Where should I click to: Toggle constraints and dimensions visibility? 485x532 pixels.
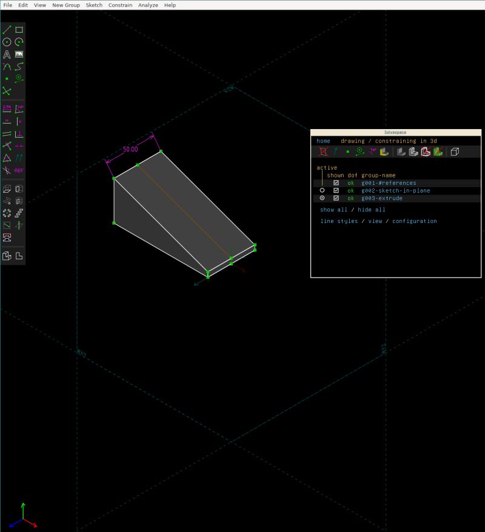tap(372, 151)
